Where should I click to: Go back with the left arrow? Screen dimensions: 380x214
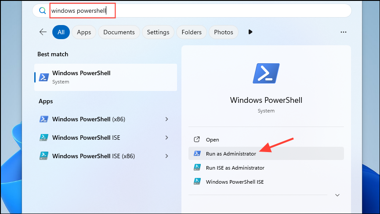coord(43,32)
